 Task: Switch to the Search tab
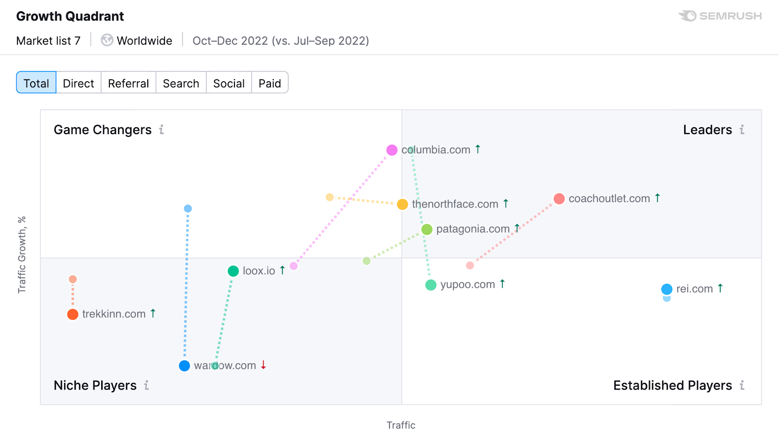click(181, 83)
